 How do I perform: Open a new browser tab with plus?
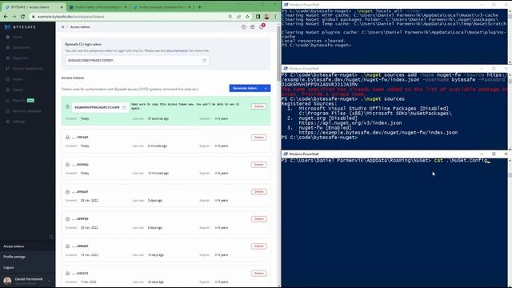pyautogui.click(x=199, y=7)
